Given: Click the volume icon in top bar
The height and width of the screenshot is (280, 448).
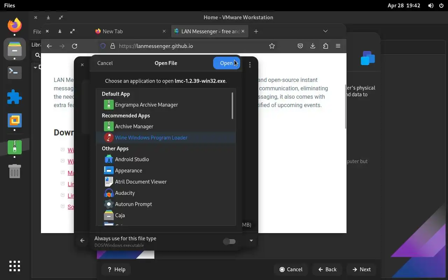Looking at the screenshot, I should click(431, 6).
